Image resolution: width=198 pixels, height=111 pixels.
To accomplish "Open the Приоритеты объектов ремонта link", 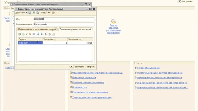I will 88,83.
